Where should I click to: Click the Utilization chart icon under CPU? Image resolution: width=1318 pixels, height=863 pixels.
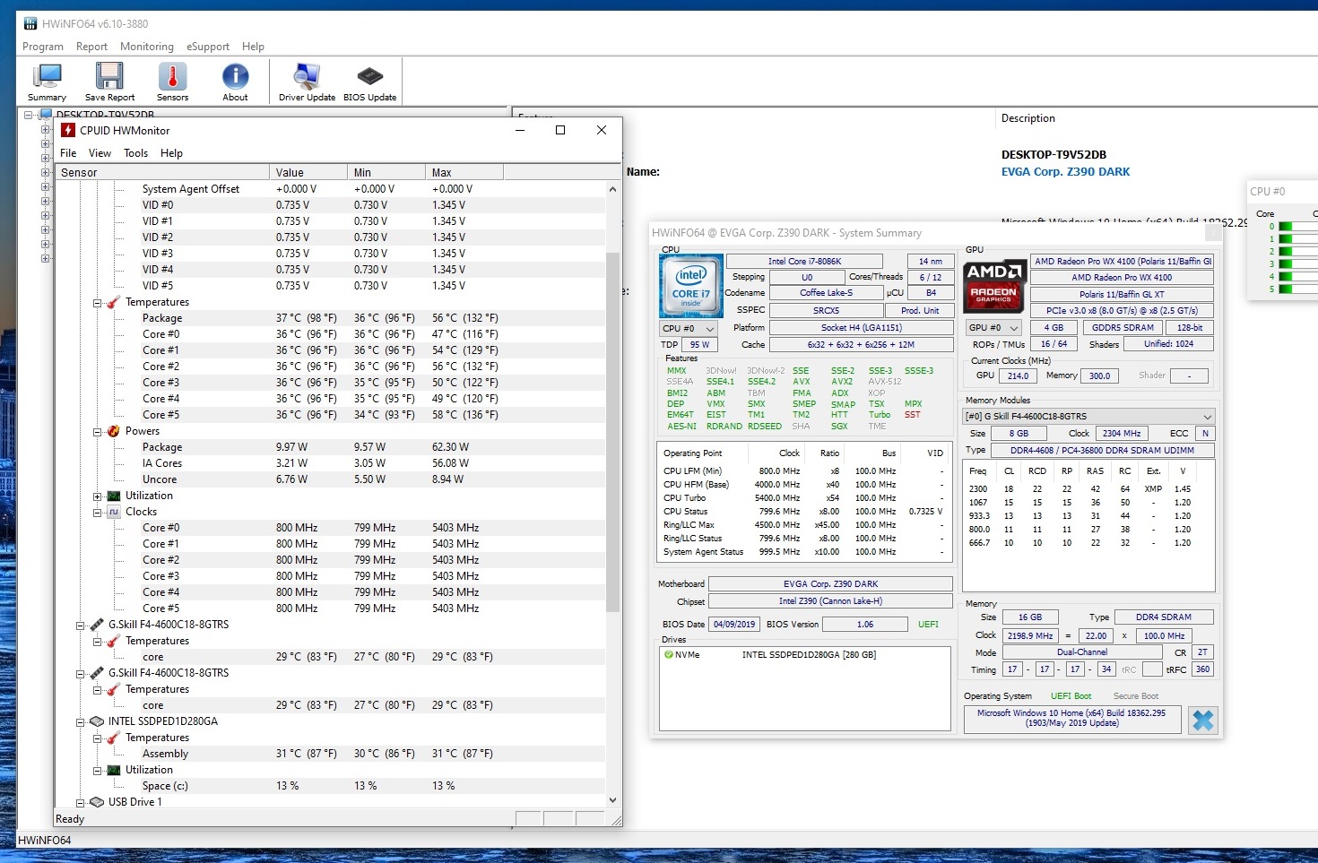pos(113,496)
